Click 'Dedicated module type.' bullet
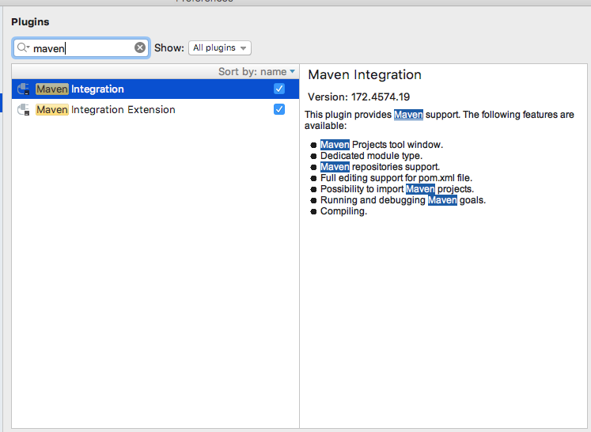The width and height of the screenshot is (591, 432). point(371,156)
